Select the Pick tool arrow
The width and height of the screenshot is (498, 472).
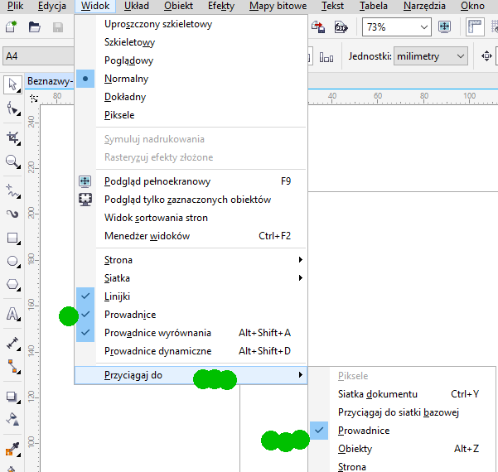12,84
